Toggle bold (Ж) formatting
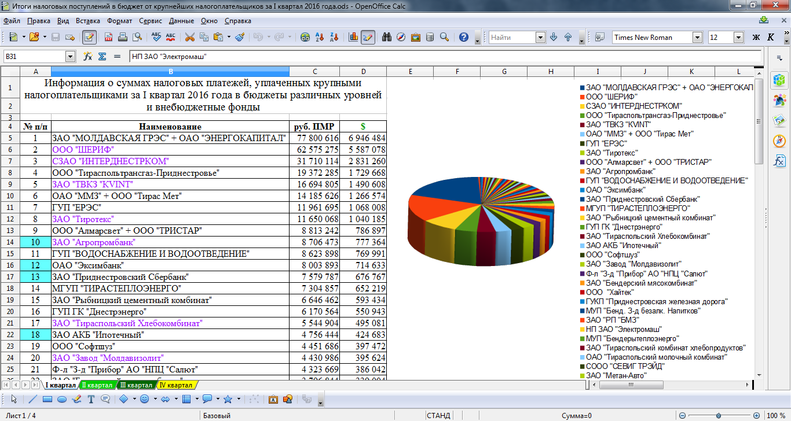Image resolution: width=791 pixels, height=421 pixels. pos(756,37)
